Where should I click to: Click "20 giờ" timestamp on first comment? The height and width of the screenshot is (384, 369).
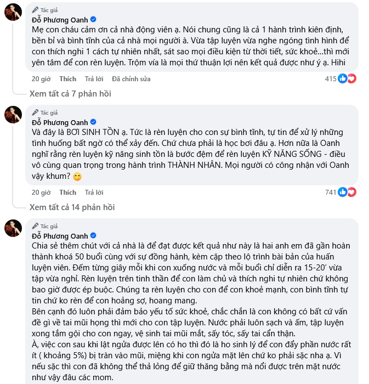(41, 79)
